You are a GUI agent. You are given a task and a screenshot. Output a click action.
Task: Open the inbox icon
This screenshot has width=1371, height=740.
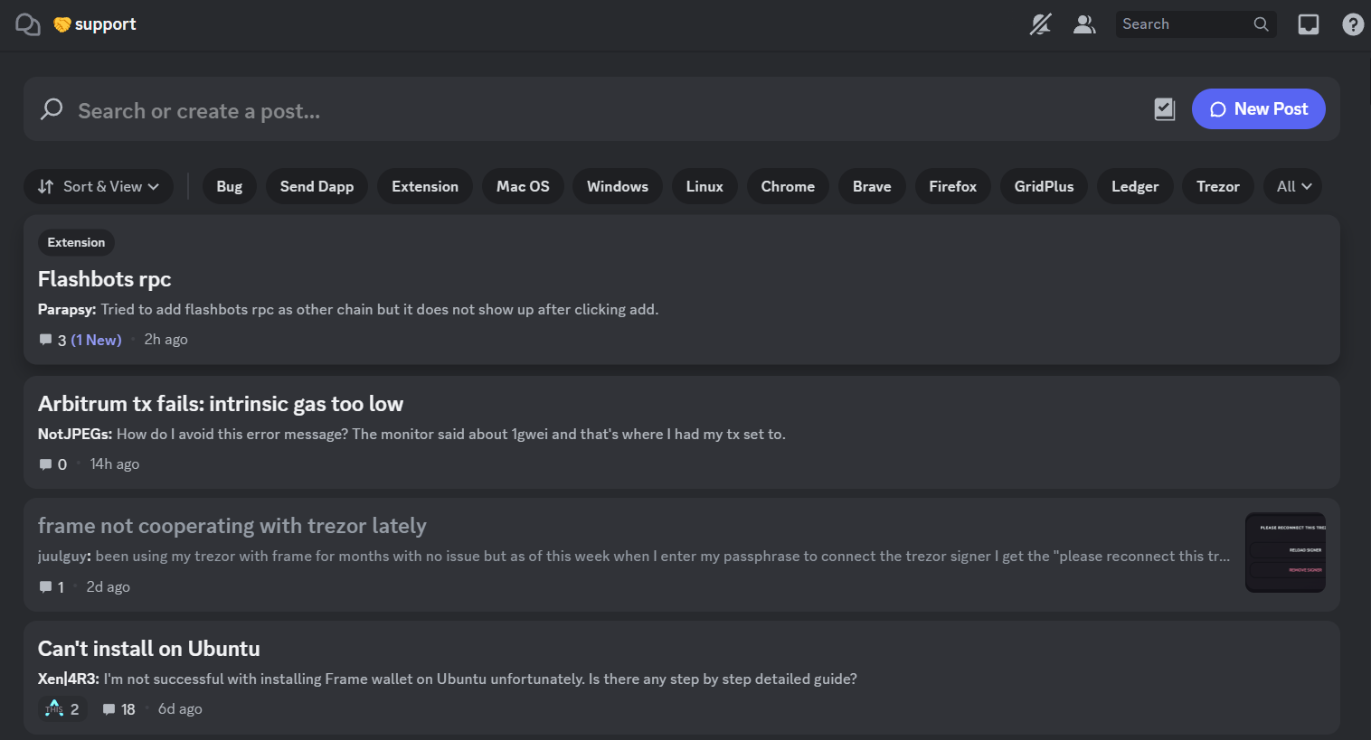click(1309, 24)
